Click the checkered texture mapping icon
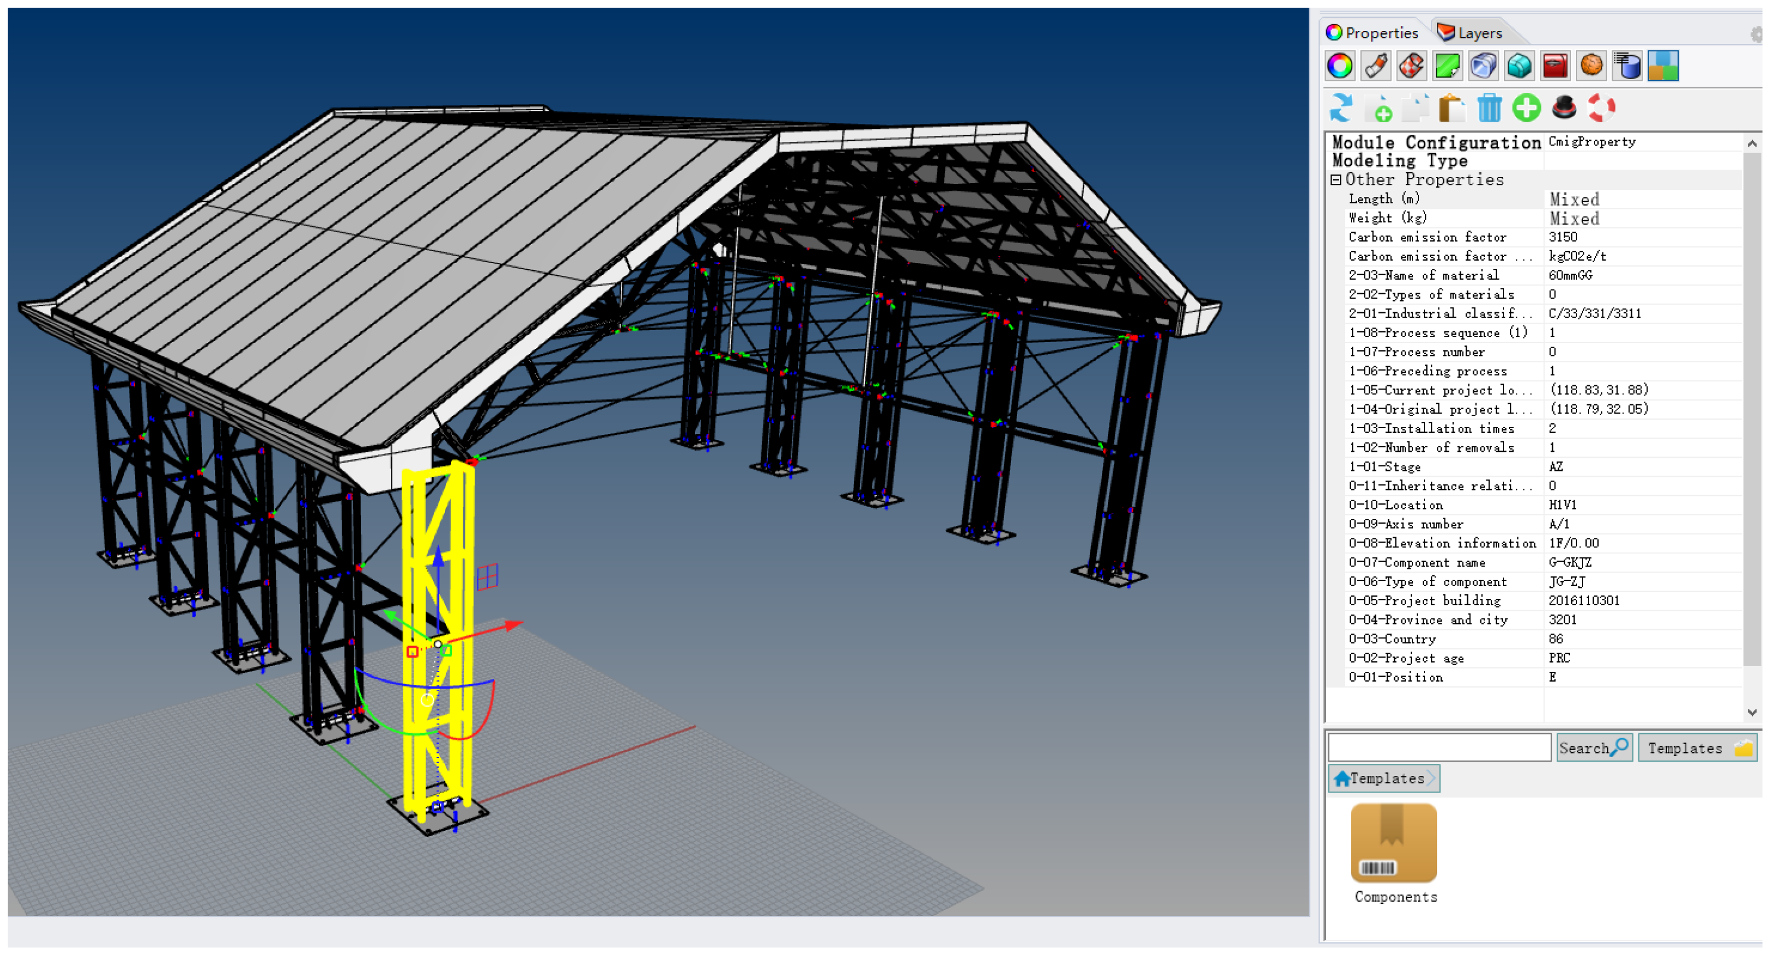1772x957 pixels. pos(1411,66)
